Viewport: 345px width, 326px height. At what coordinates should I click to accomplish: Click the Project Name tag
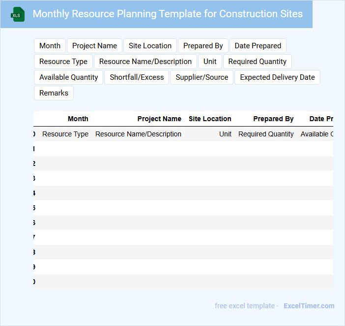point(94,46)
